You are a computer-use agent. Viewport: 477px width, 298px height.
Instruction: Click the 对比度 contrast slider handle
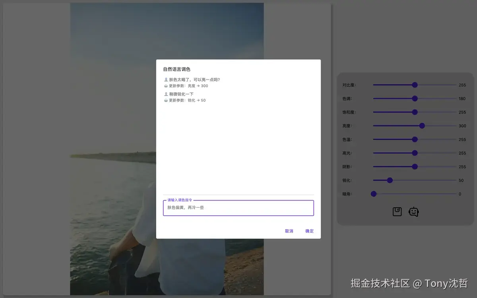(x=415, y=85)
